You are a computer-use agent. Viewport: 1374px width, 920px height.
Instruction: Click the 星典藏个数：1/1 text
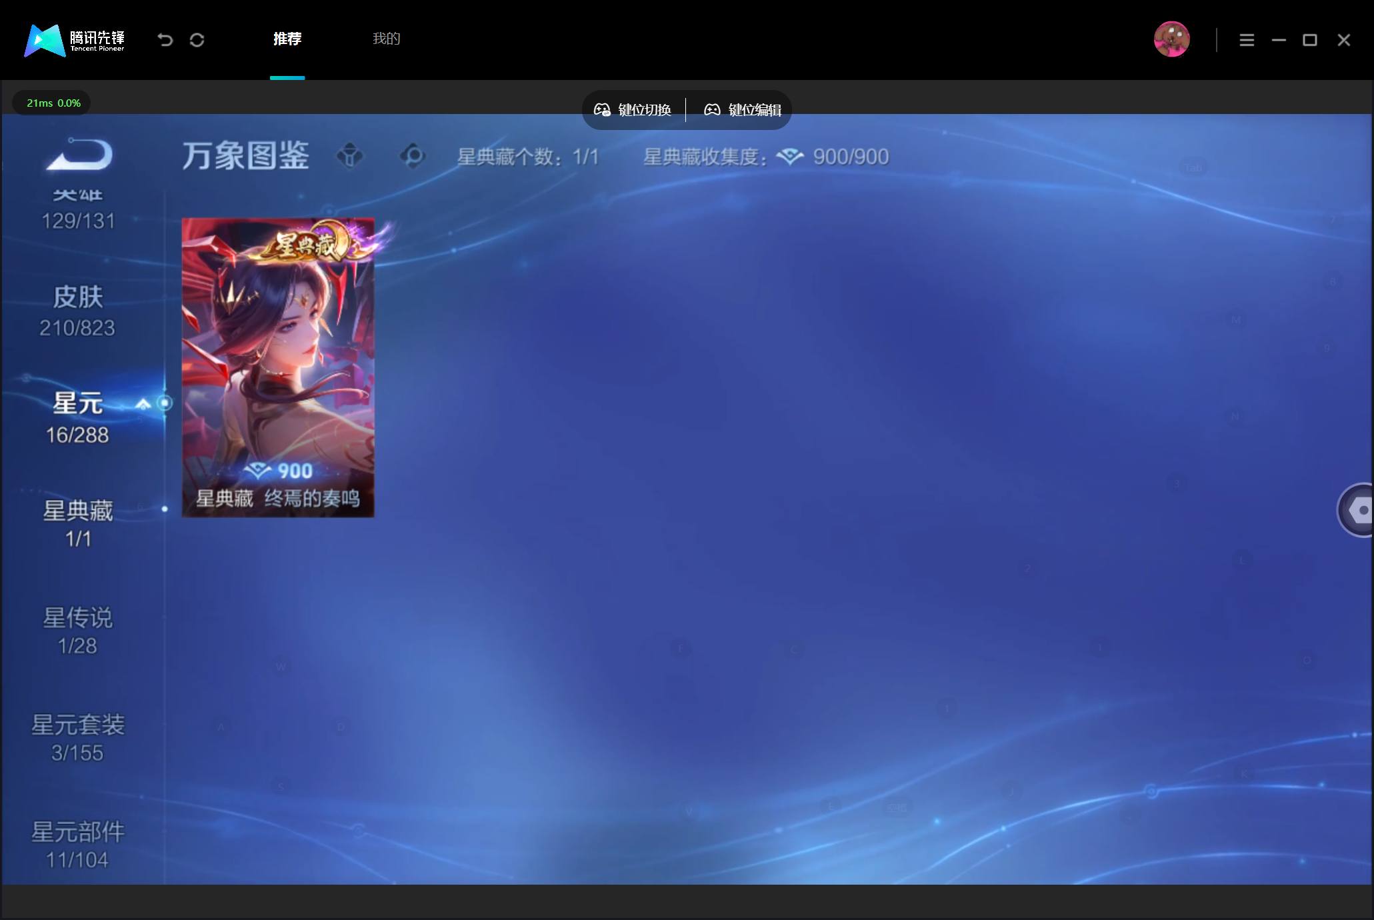(528, 157)
